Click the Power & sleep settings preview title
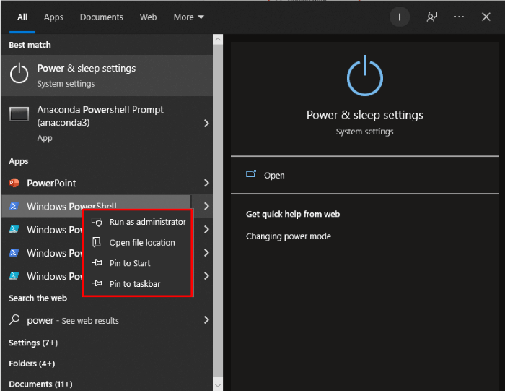Screen dimensions: 505x391 tap(364, 115)
